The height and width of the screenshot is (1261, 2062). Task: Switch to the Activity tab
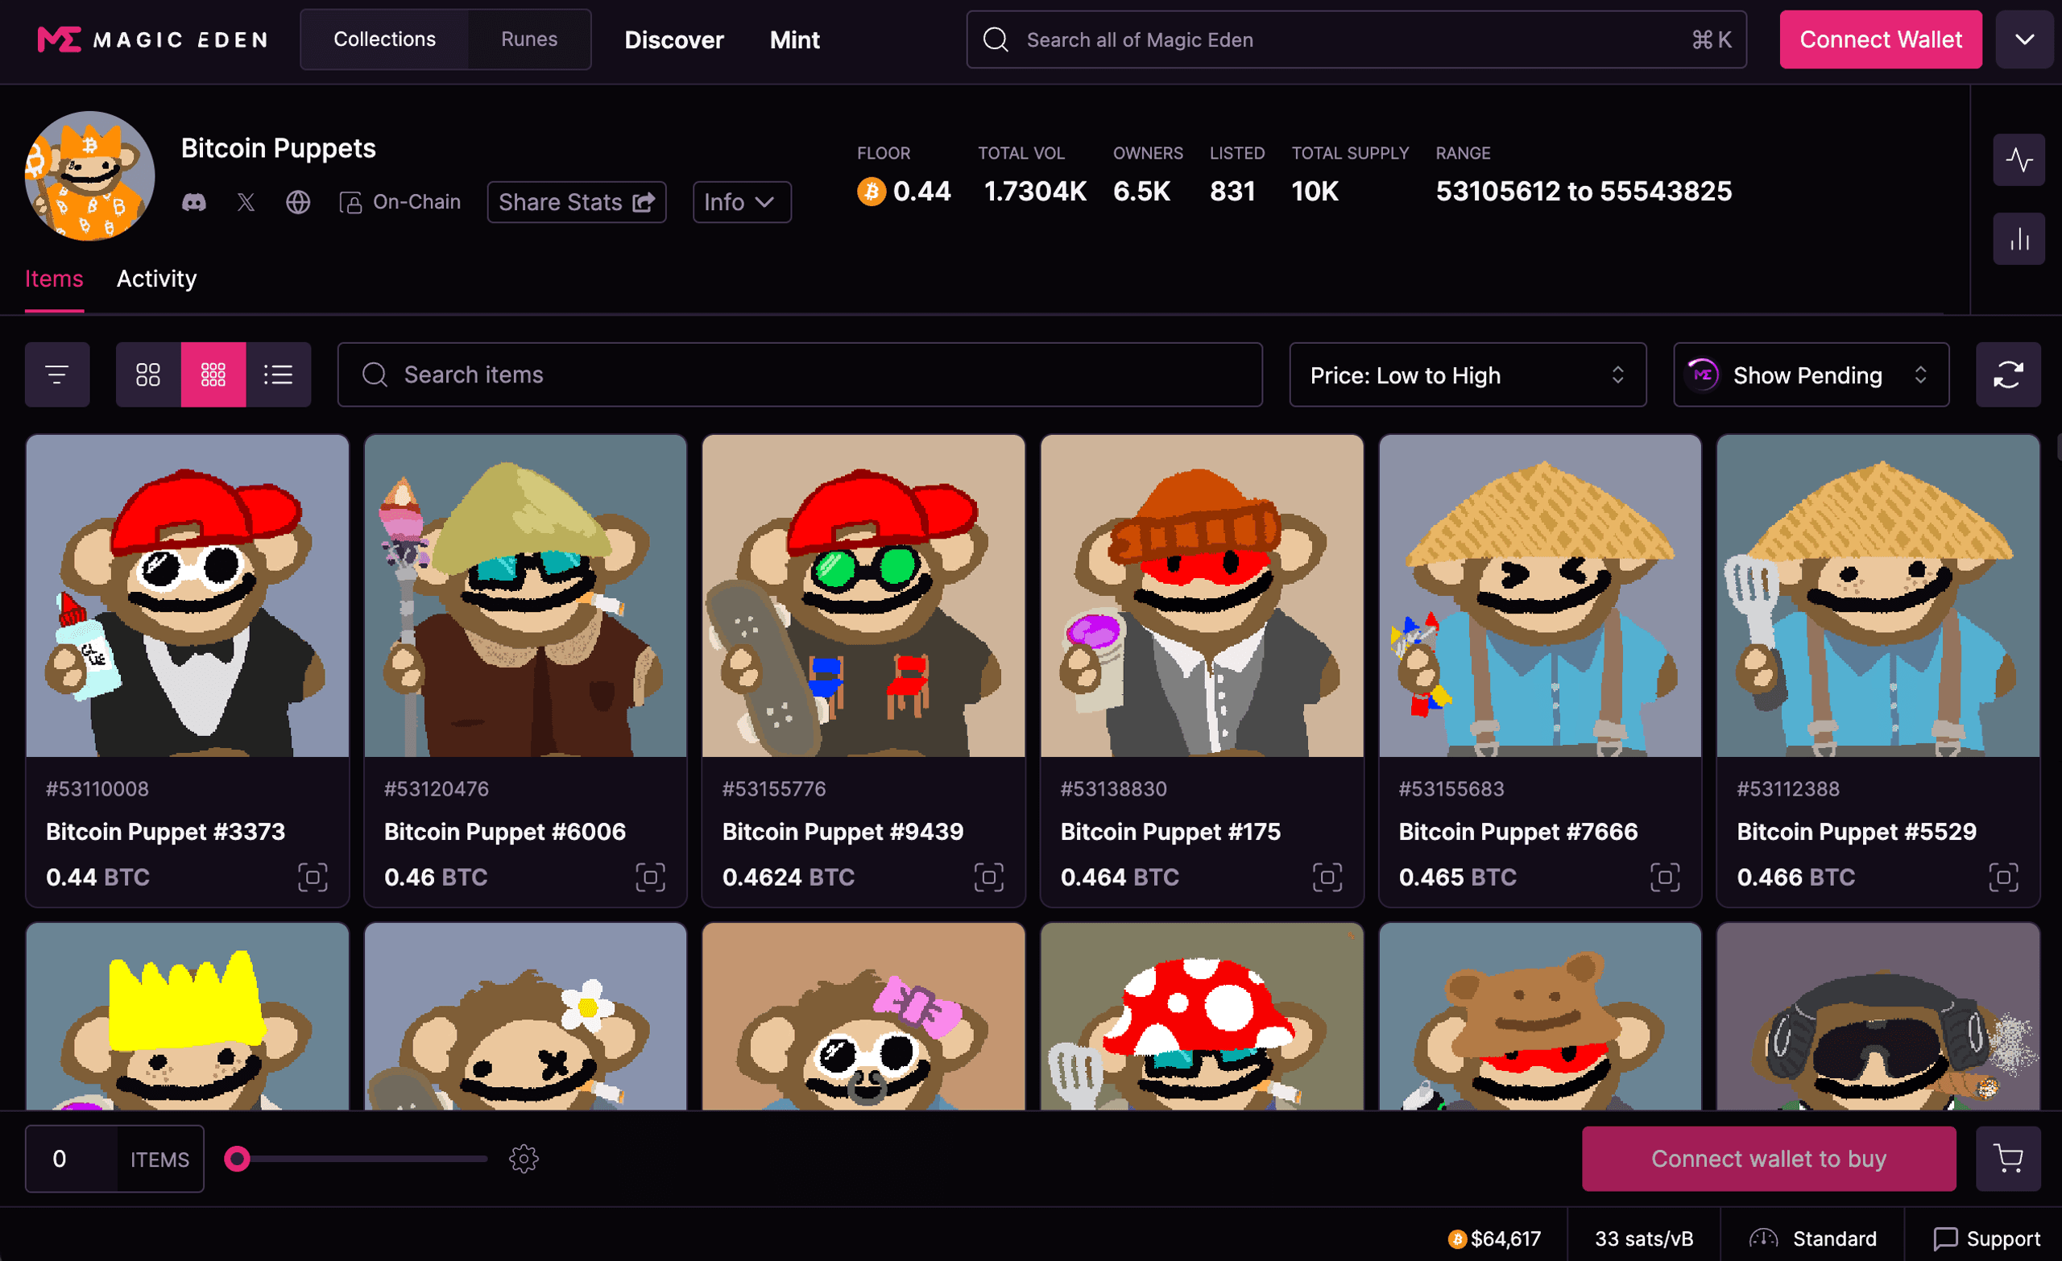click(x=156, y=279)
